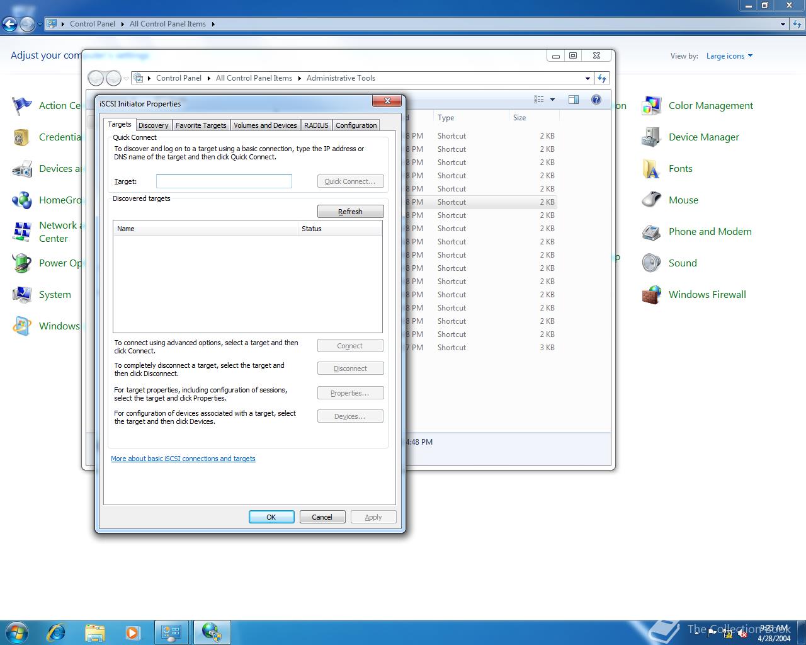This screenshot has height=645, width=806.
Task: Expand arrow after All Control Panel Items in main window
Action: (x=213, y=24)
